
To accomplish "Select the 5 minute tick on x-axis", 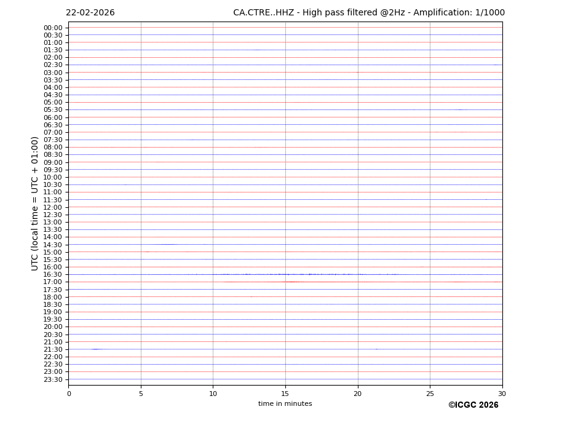I will coord(141,394).
